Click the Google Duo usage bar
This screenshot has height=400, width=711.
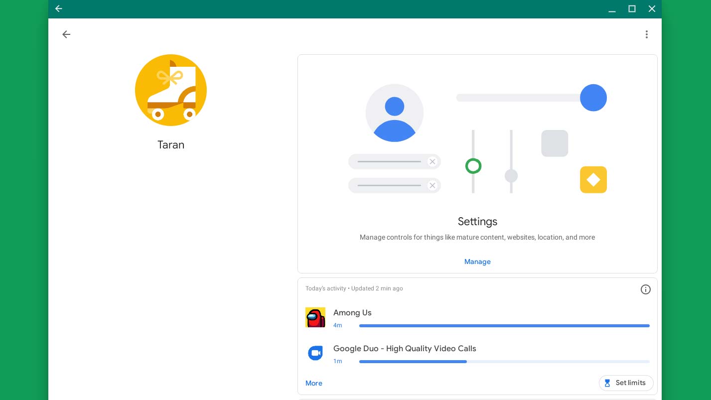tap(504, 362)
